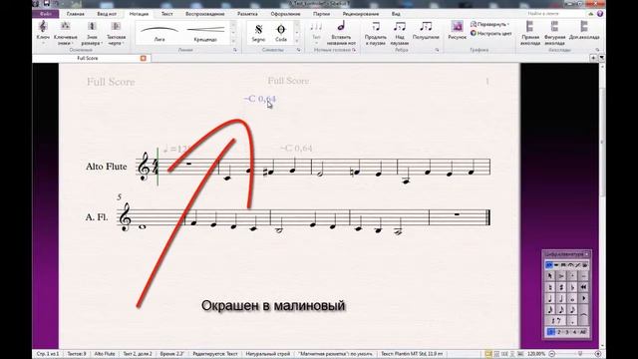Select voice 4 on the keypad

pos(575,332)
